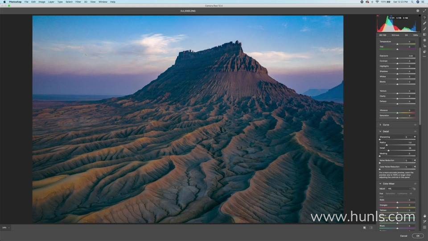Expand Noise Reduction options triangle

point(415,160)
